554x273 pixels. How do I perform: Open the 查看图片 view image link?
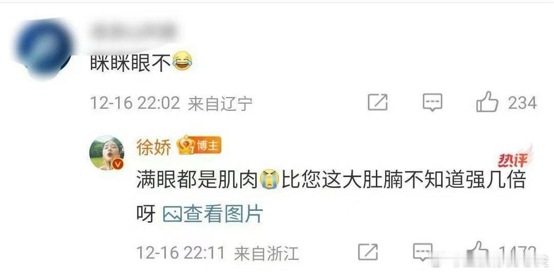point(223,214)
